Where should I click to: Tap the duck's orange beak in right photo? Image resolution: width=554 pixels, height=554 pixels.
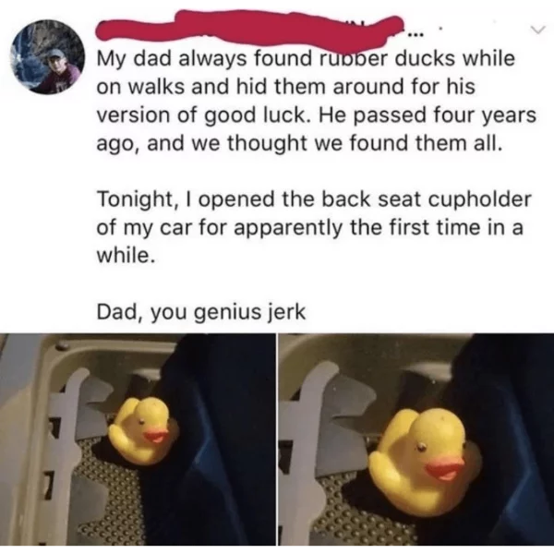445,468
